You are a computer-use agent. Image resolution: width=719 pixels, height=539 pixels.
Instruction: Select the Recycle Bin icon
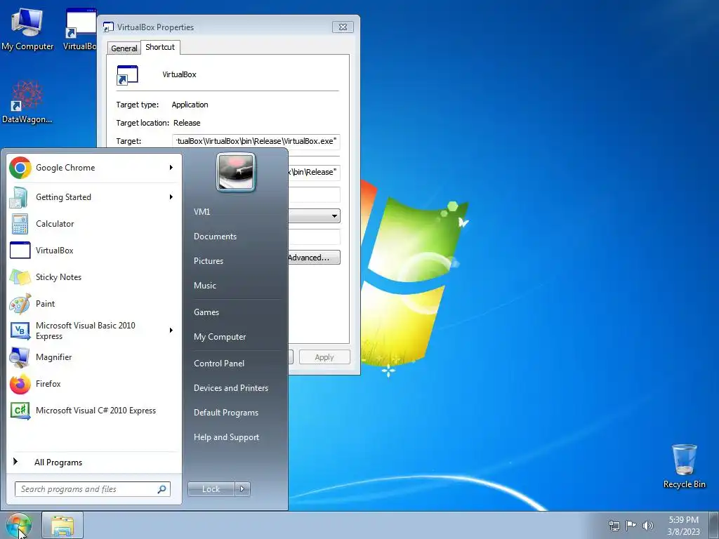point(684,466)
